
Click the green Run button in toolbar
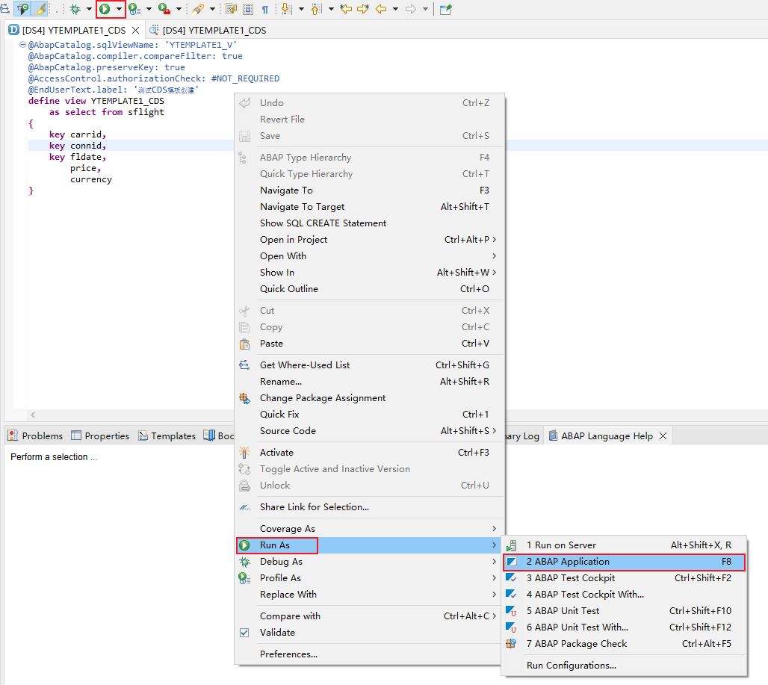click(x=105, y=9)
